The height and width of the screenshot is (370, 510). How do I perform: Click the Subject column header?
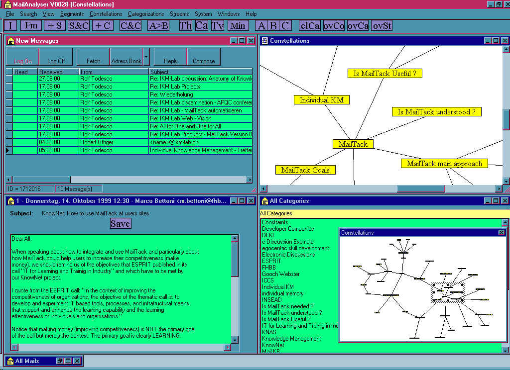(x=199, y=72)
